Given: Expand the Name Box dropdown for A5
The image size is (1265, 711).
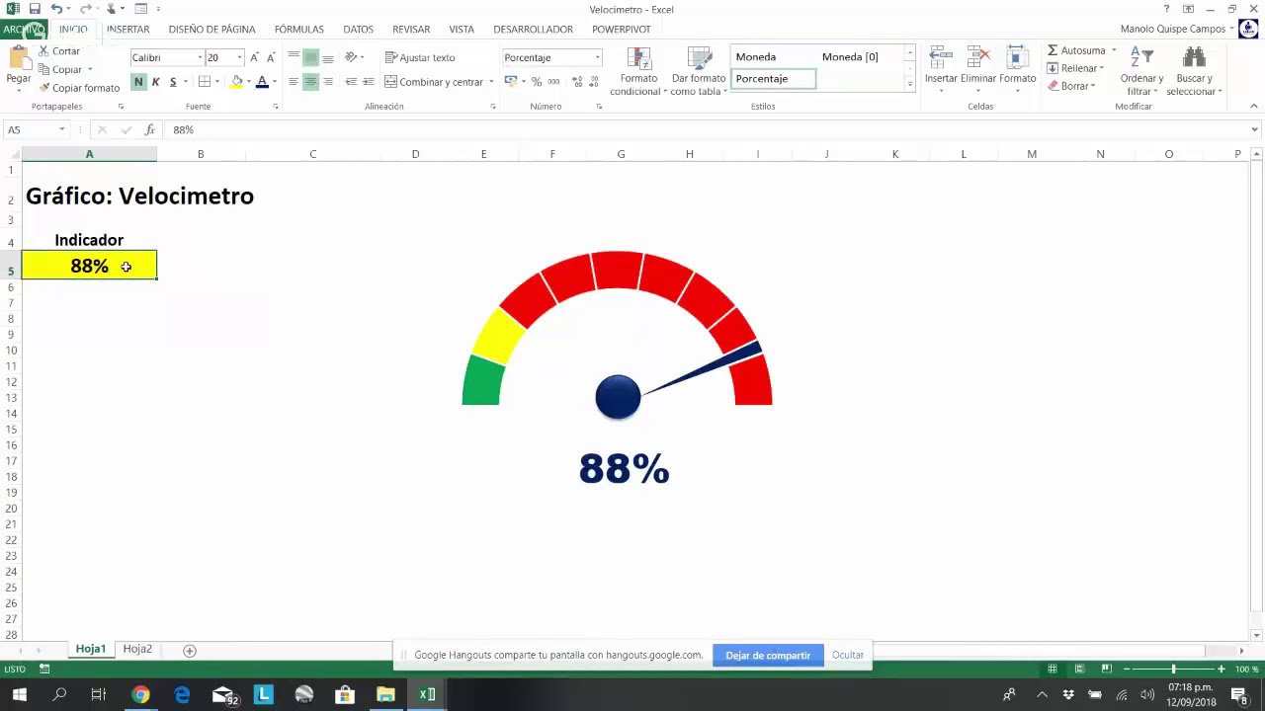Looking at the screenshot, I should tap(61, 129).
